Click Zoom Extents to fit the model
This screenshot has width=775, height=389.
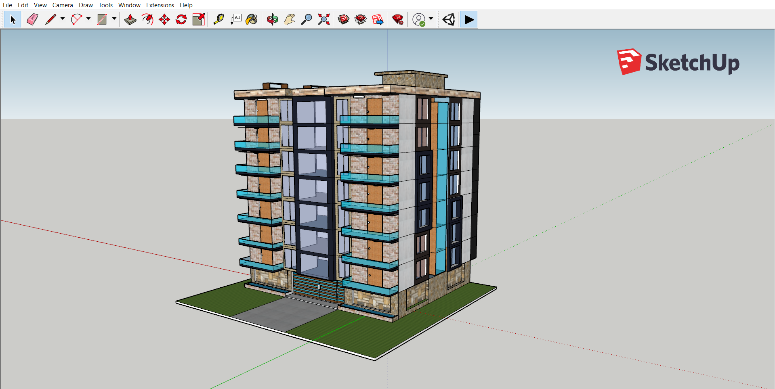pyautogui.click(x=323, y=19)
